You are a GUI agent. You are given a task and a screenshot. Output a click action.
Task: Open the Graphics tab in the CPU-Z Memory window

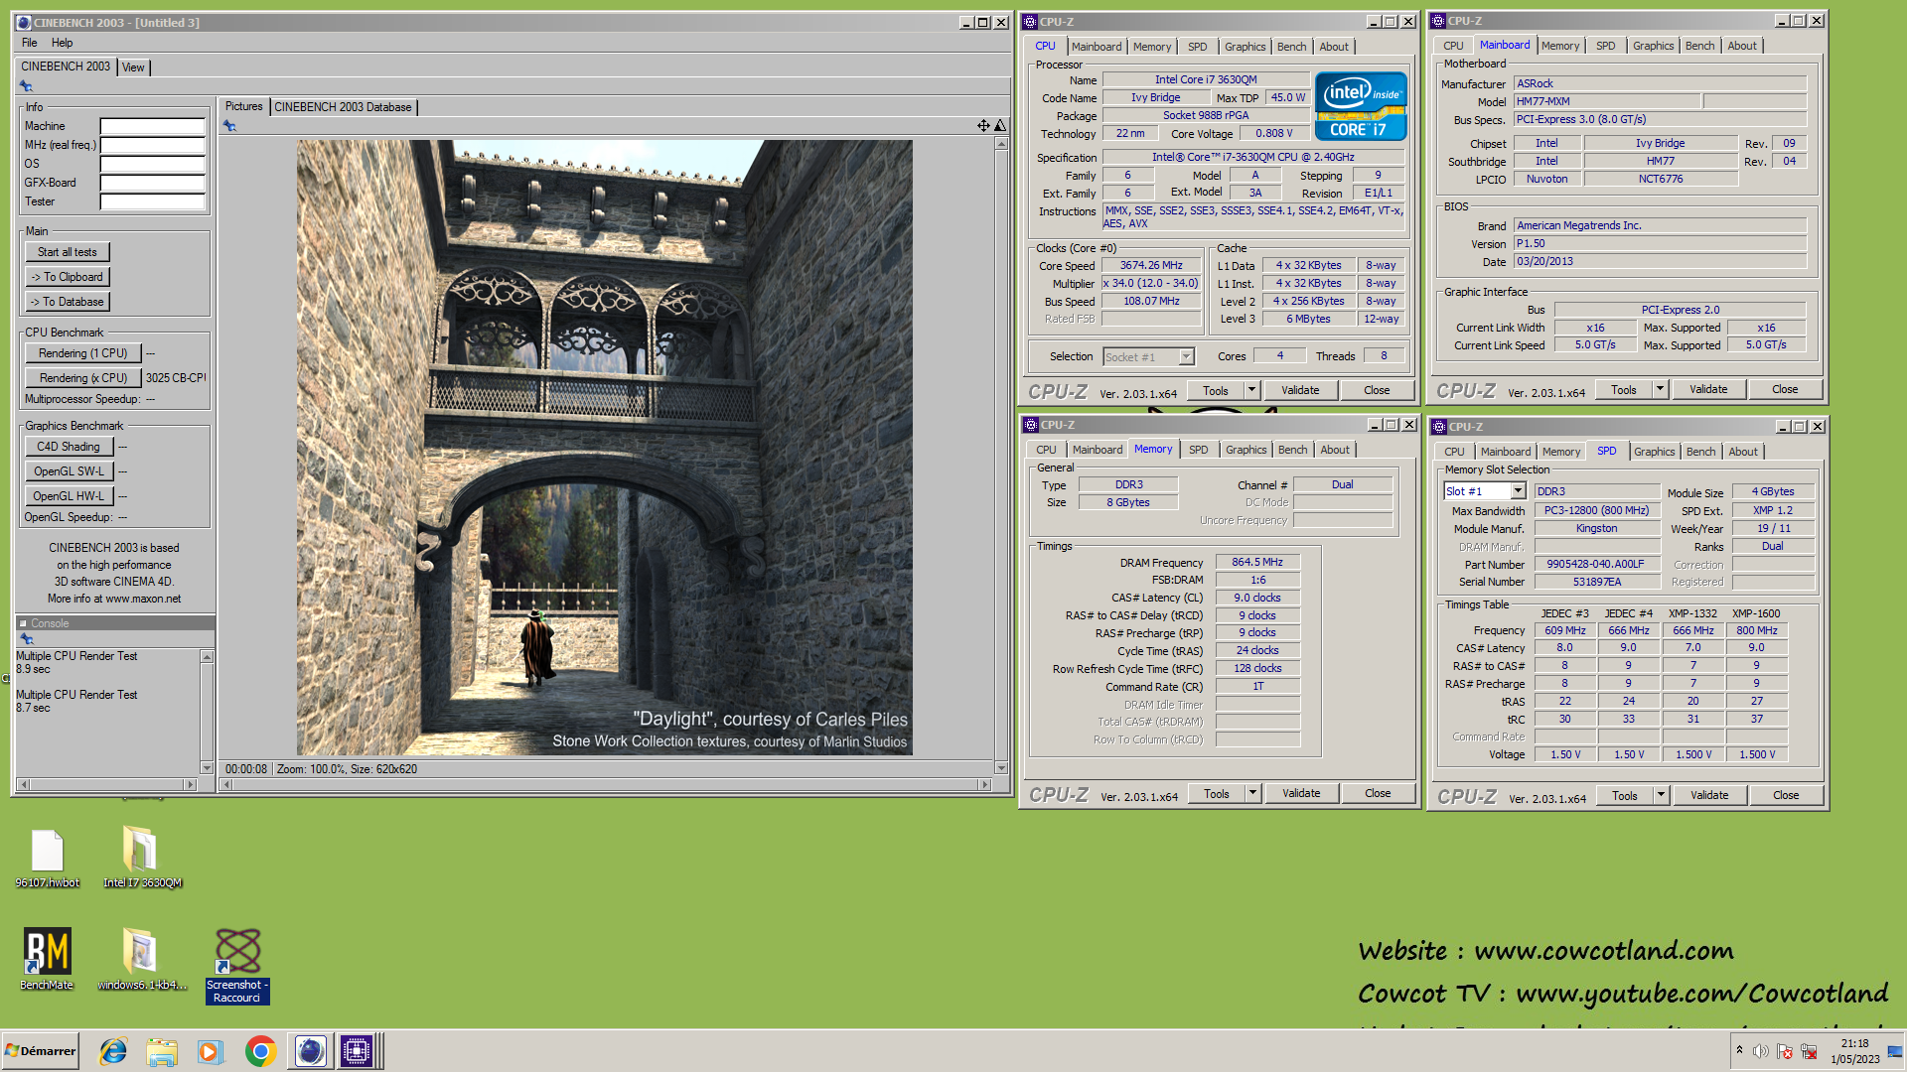[x=1246, y=450]
